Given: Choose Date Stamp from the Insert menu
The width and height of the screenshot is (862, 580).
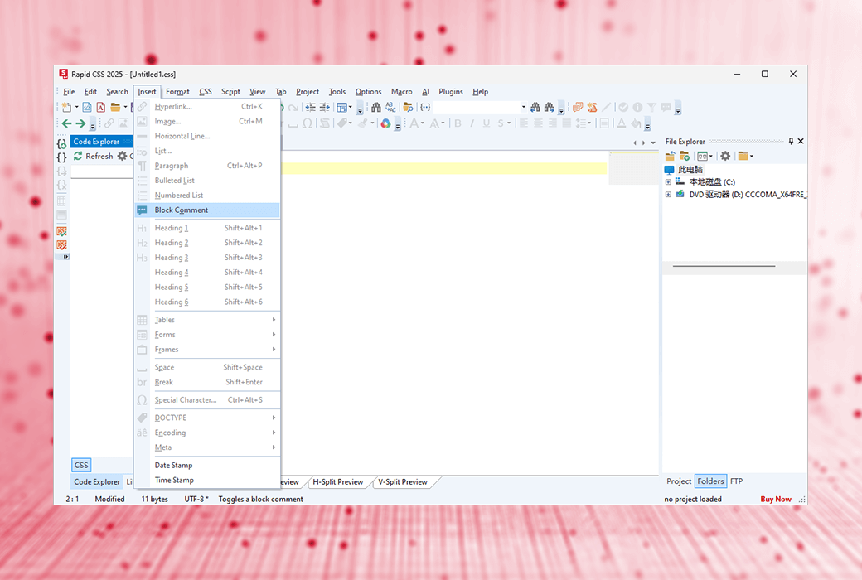Looking at the screenshot, I should point(207,465).
